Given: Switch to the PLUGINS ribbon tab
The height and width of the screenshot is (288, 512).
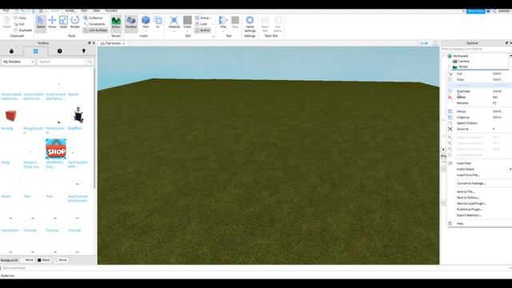Looking at the screenshot, I should [112, 10].
